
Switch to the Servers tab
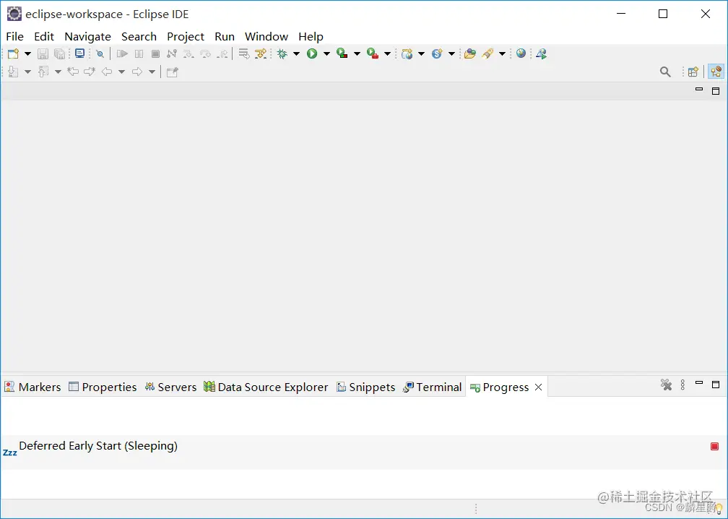click(171, 387)
